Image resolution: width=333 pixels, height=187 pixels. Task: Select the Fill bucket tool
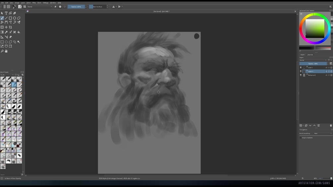19,32
